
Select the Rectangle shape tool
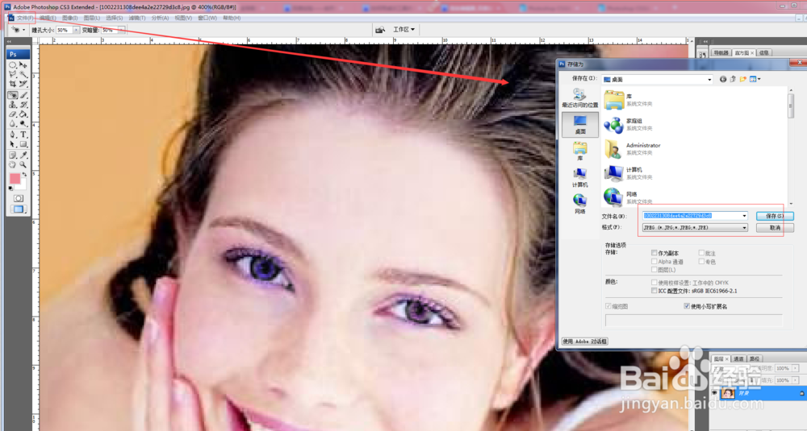coord(23,144)
